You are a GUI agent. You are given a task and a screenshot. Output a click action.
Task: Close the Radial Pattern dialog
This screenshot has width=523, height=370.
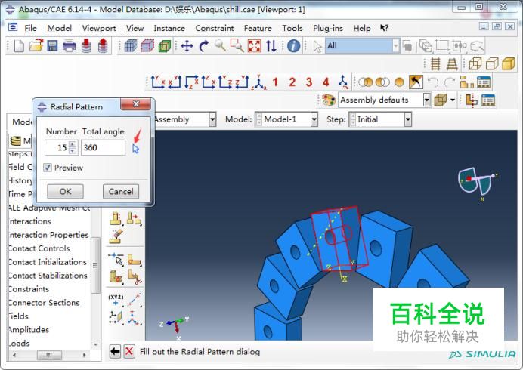[136, 103]
